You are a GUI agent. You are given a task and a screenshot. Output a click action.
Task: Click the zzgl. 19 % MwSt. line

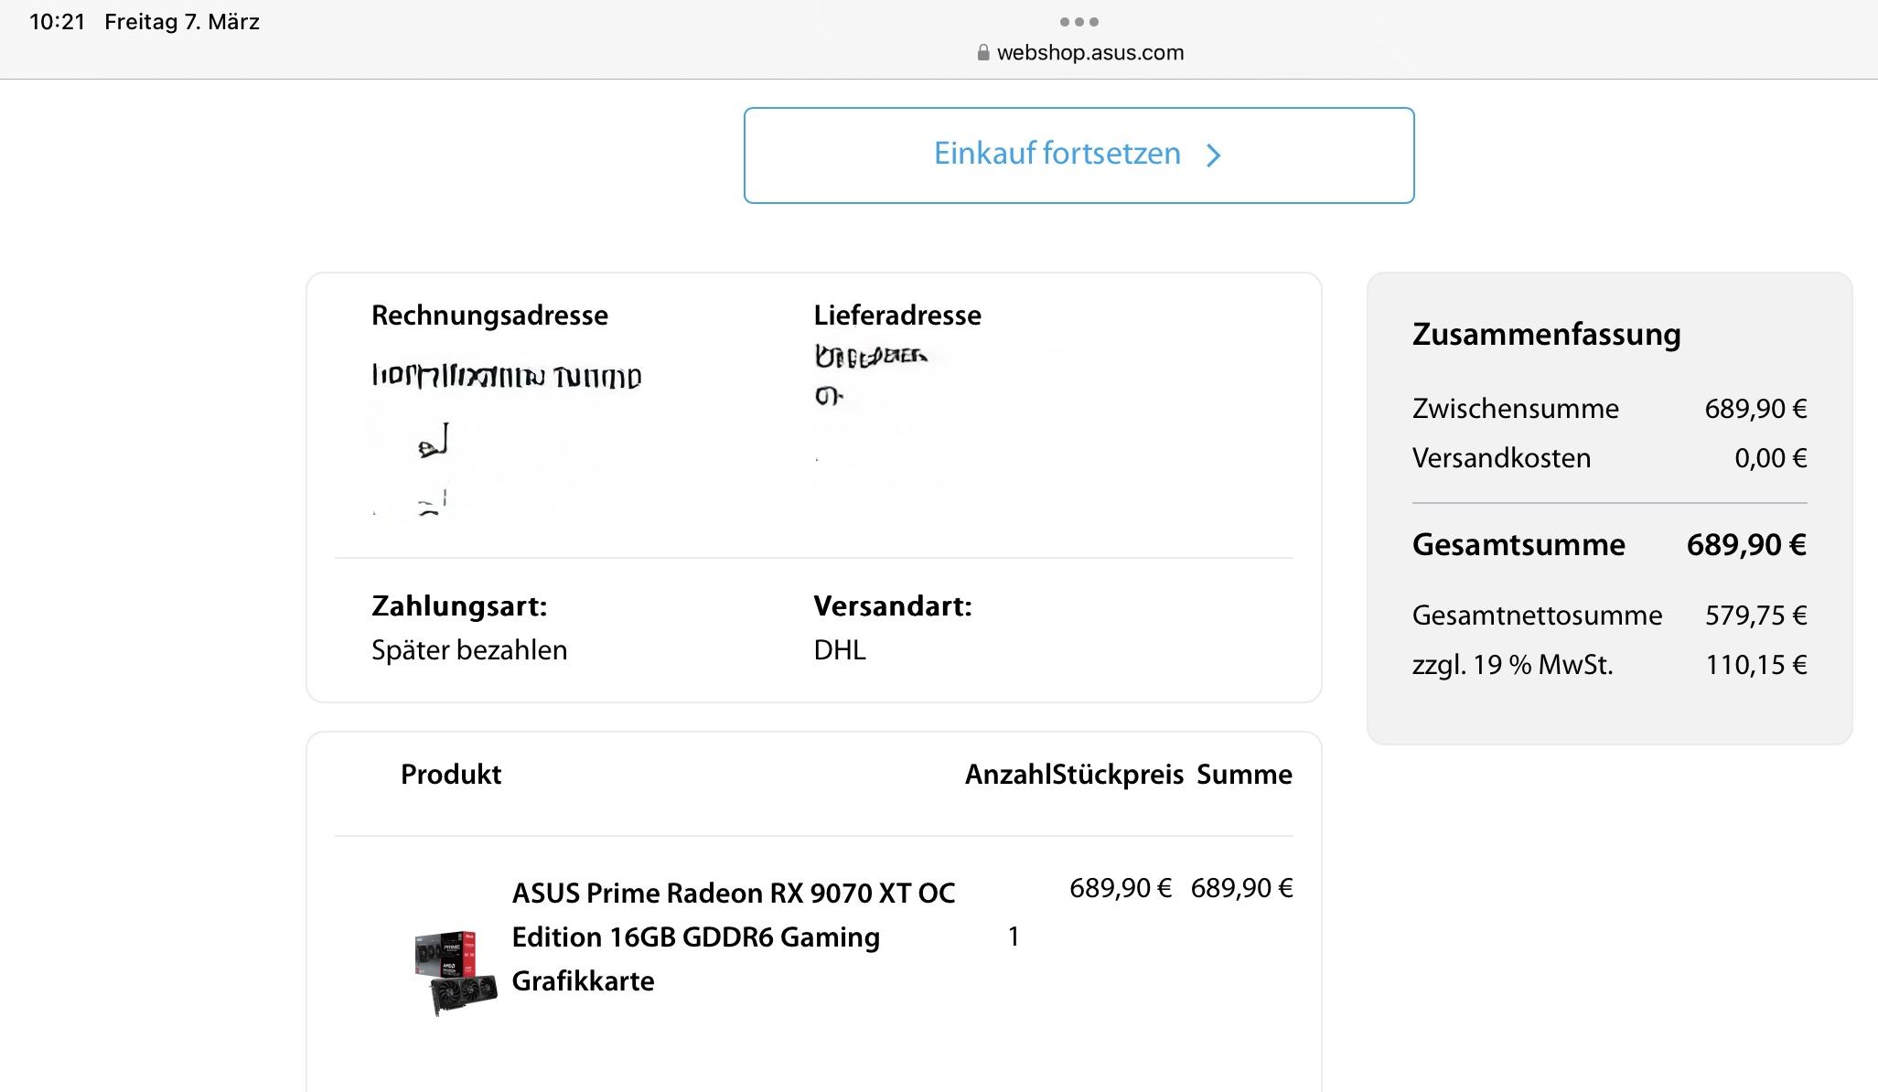tap(1512, 665)
